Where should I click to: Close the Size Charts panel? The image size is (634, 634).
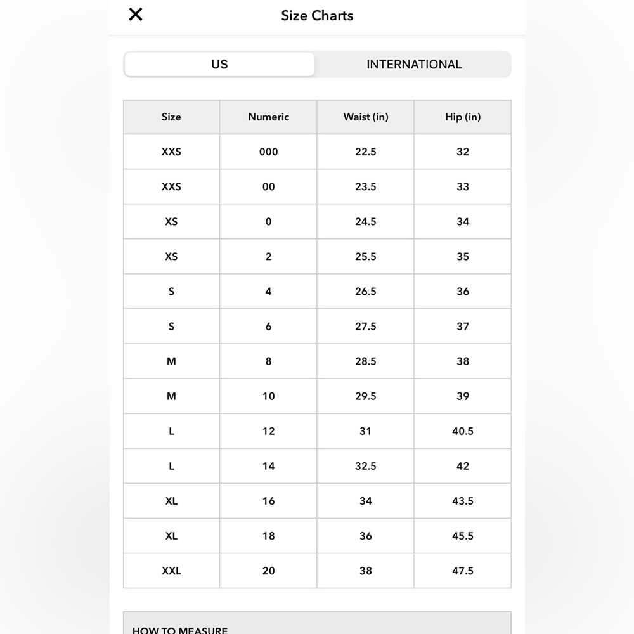(x=136, y=15)
